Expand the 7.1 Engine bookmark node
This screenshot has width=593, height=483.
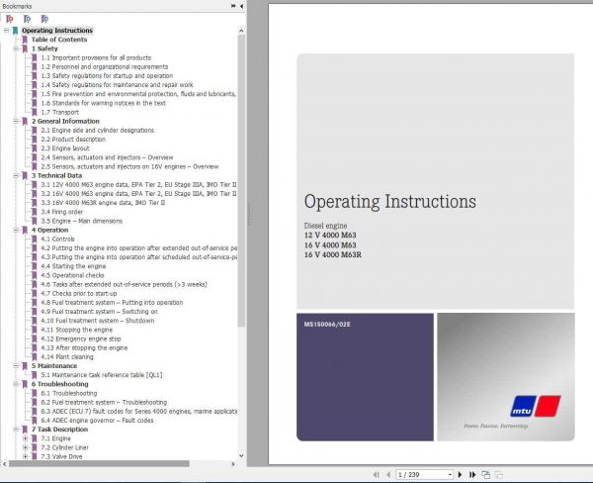(25, 438)
